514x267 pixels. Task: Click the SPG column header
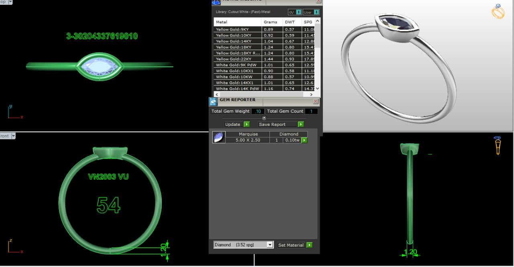(x=308, y=22)
